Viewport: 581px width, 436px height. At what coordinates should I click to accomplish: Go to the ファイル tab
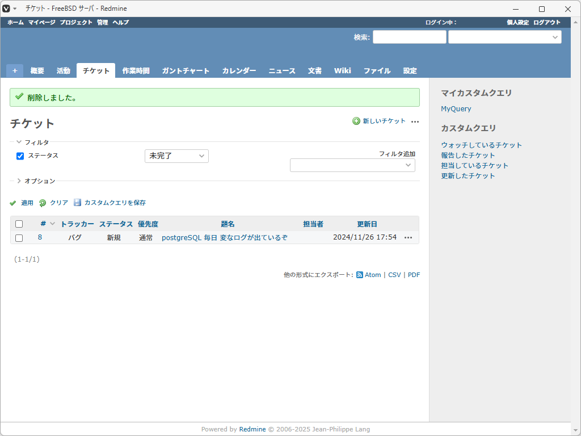(377, 70)
